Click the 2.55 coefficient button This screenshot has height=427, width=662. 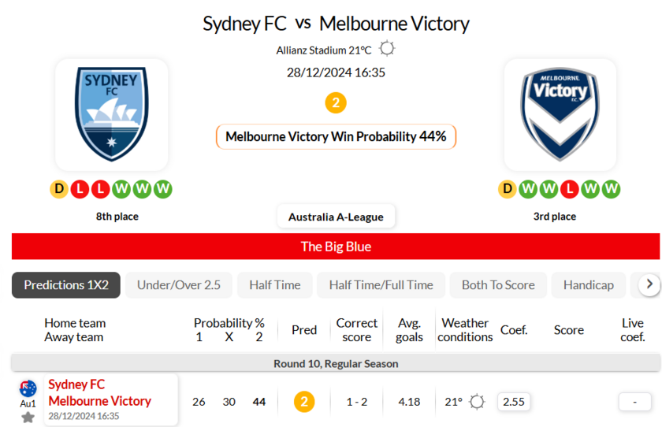[x=514, y=402]
